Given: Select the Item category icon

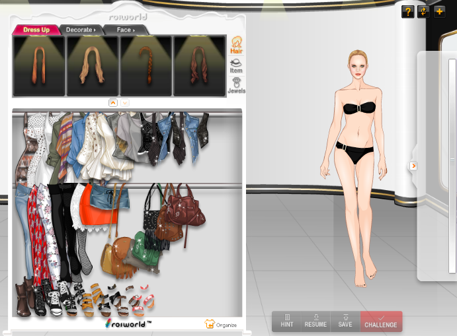Looking at the screenshot, I should click(x=236, y=66).
